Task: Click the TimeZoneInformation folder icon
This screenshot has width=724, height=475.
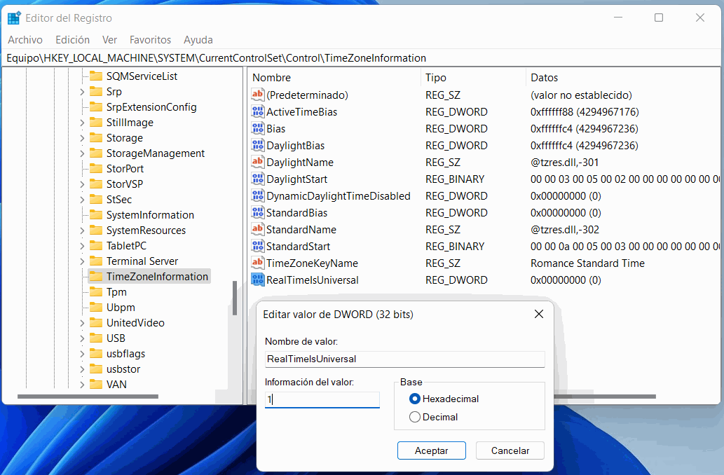Action: (x=95, y=277)
